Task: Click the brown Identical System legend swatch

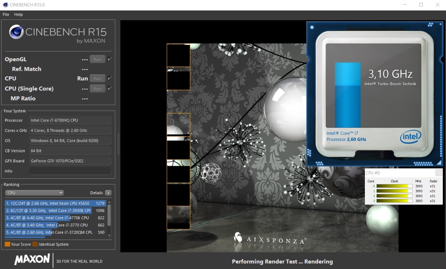Action: point(35,244)
